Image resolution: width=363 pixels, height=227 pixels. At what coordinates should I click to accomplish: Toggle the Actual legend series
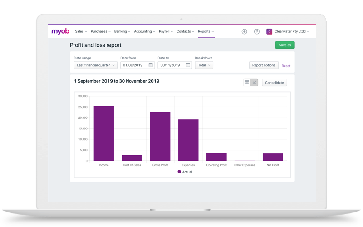(x=185, y=172)
